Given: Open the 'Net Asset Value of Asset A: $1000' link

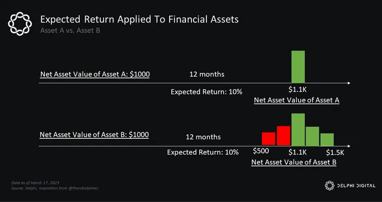Looking at the screenshot, I should click(x=95, y=74).
